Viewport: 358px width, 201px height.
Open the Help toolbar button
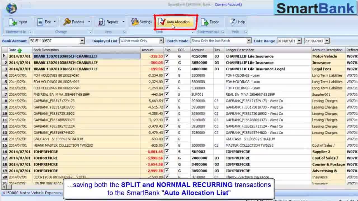coord(237,22)
